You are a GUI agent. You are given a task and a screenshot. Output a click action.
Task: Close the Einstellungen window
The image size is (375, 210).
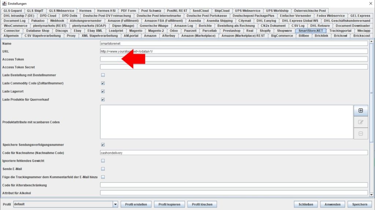(x=371, y=3)
